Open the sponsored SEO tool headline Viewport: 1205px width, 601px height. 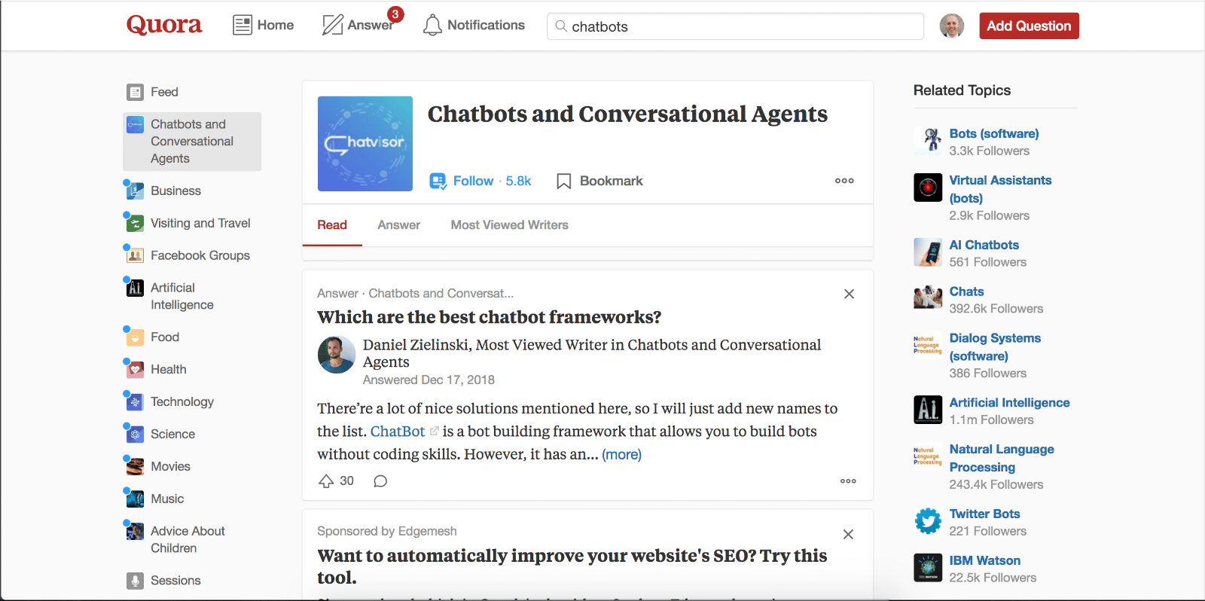pos(572,566)
